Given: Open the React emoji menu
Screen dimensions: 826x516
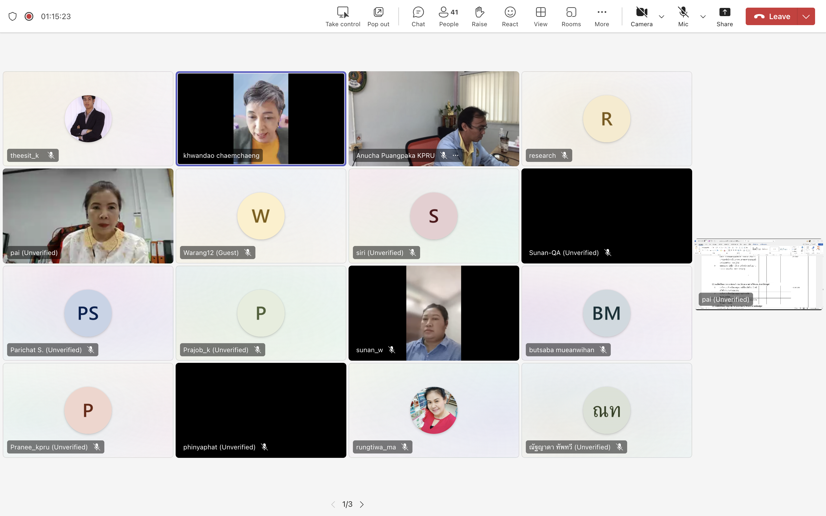Looking at the screenshot, I should coord(510,16).
